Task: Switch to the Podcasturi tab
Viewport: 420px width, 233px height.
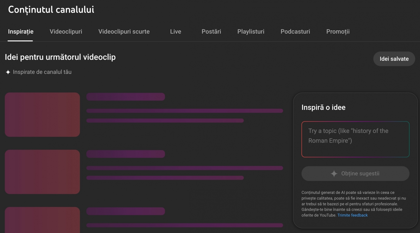Action: point(295,32)
